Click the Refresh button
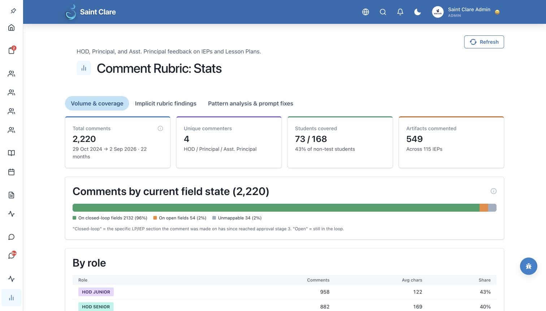The height and width of the screenshot is (311, 546). point(484,42)
